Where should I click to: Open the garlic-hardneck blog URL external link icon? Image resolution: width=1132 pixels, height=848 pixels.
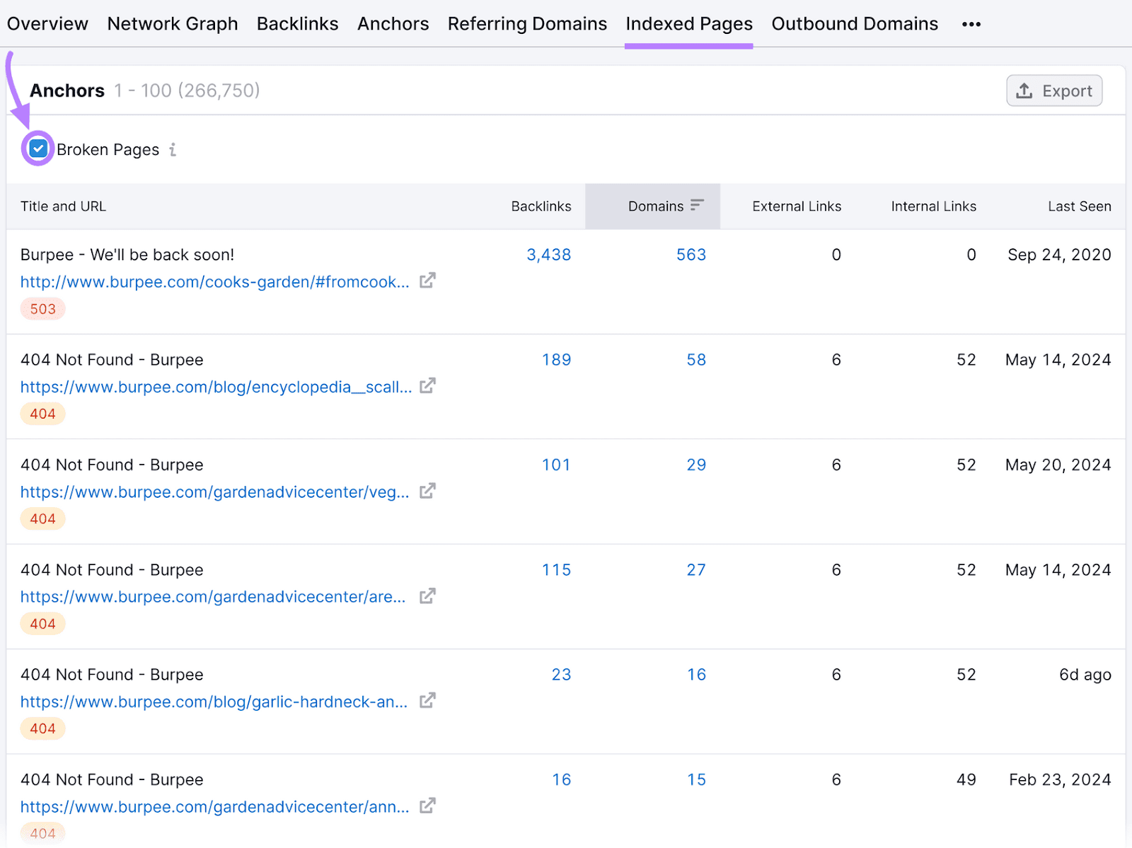click(x=427, y=701)
